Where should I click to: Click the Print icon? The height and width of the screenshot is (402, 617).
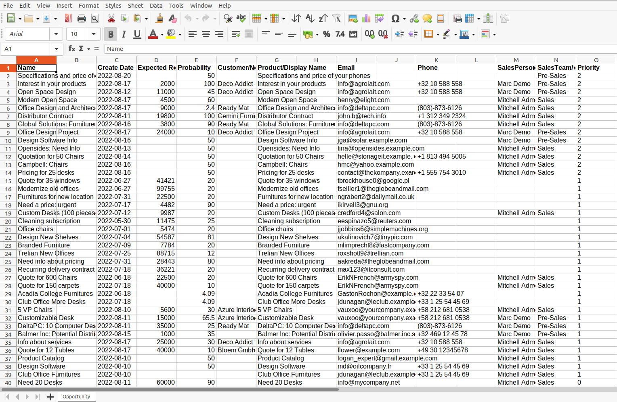tap(82, 18)
